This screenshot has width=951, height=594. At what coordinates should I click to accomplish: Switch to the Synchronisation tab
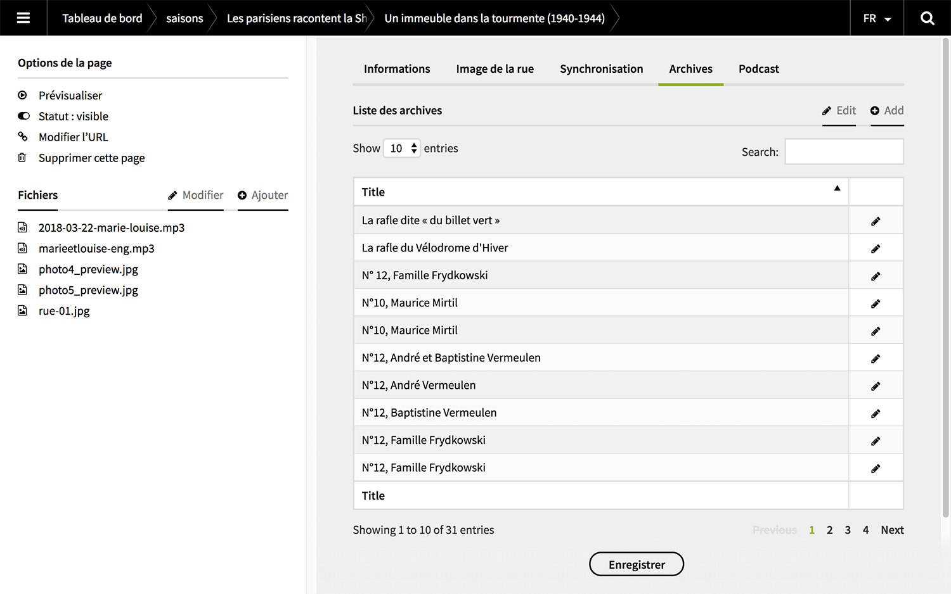point(602,69)
